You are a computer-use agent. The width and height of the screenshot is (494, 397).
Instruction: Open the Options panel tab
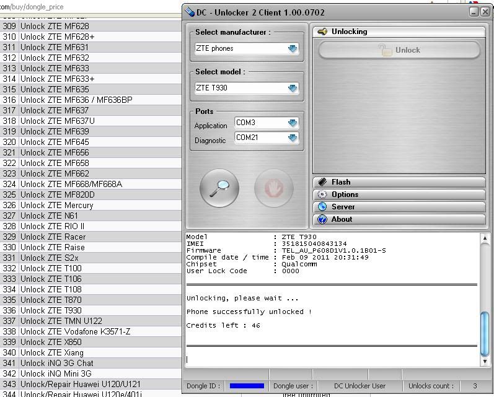pos(399,194)
